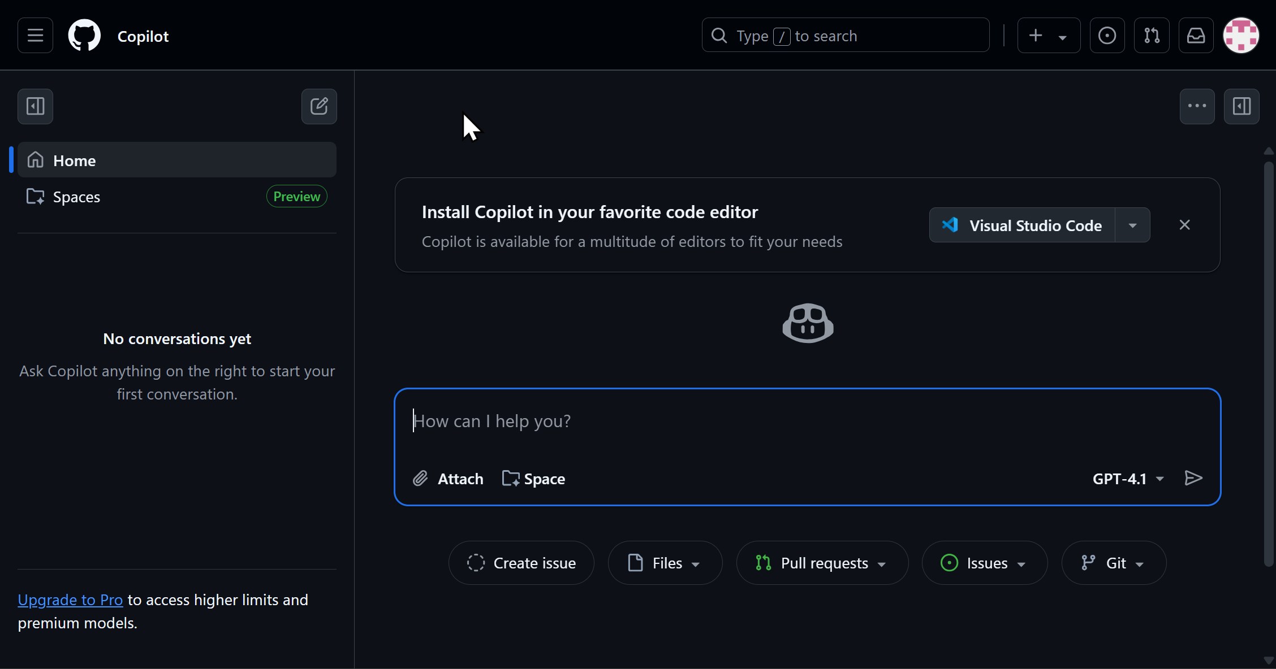Expand the Files suggestions dropdown
This screenshot has width=1276, height=669.
click(x=665, y=563)
